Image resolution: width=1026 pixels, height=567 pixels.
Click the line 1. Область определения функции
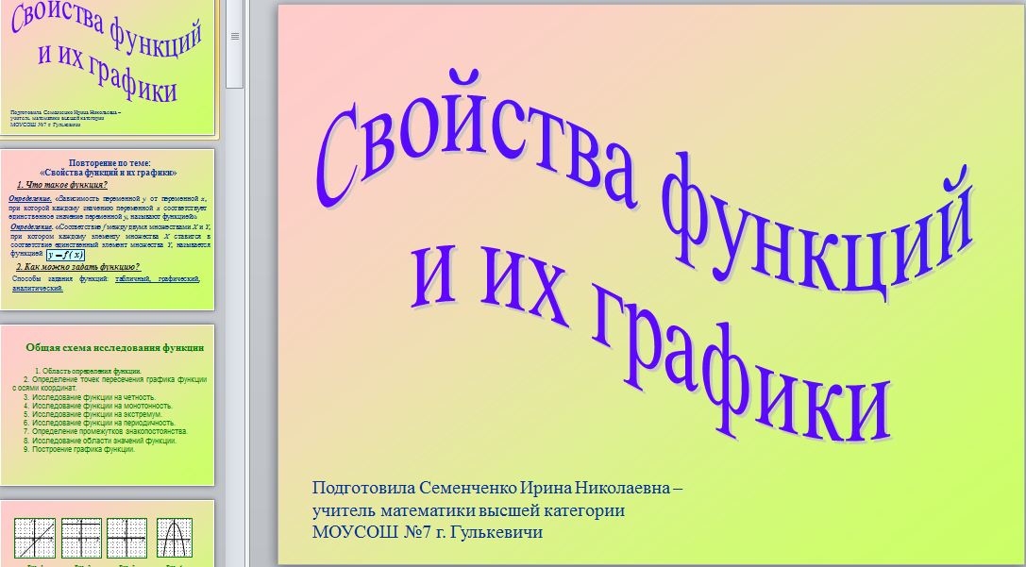(x=89, y=371)
